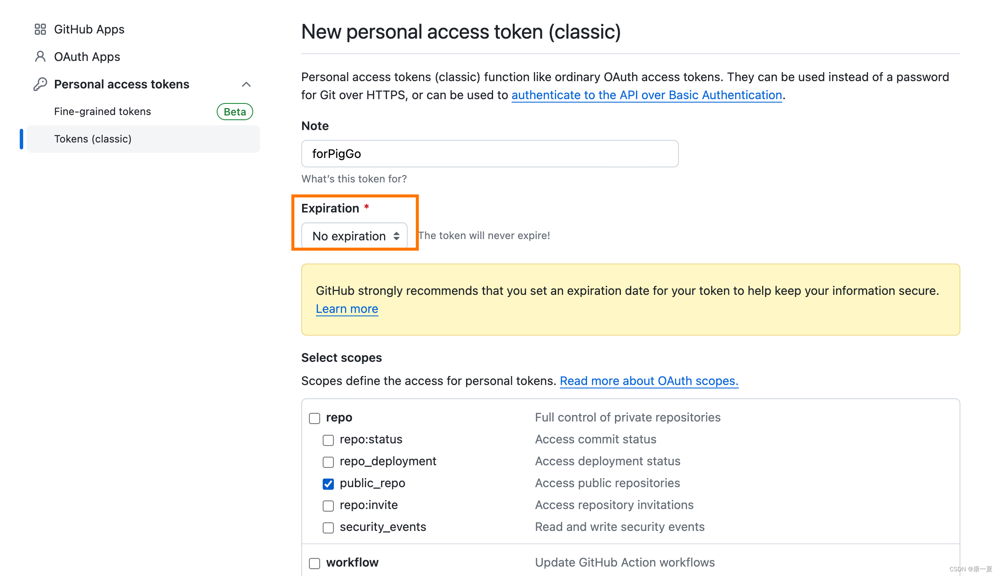Collapse the Personal access tokens section
This screenshot has width=999, height=576.
(x=246, y=84)
